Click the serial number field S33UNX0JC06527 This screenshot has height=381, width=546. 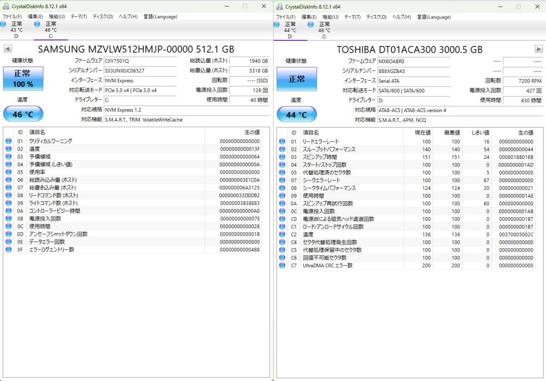[x=140, y=71]
